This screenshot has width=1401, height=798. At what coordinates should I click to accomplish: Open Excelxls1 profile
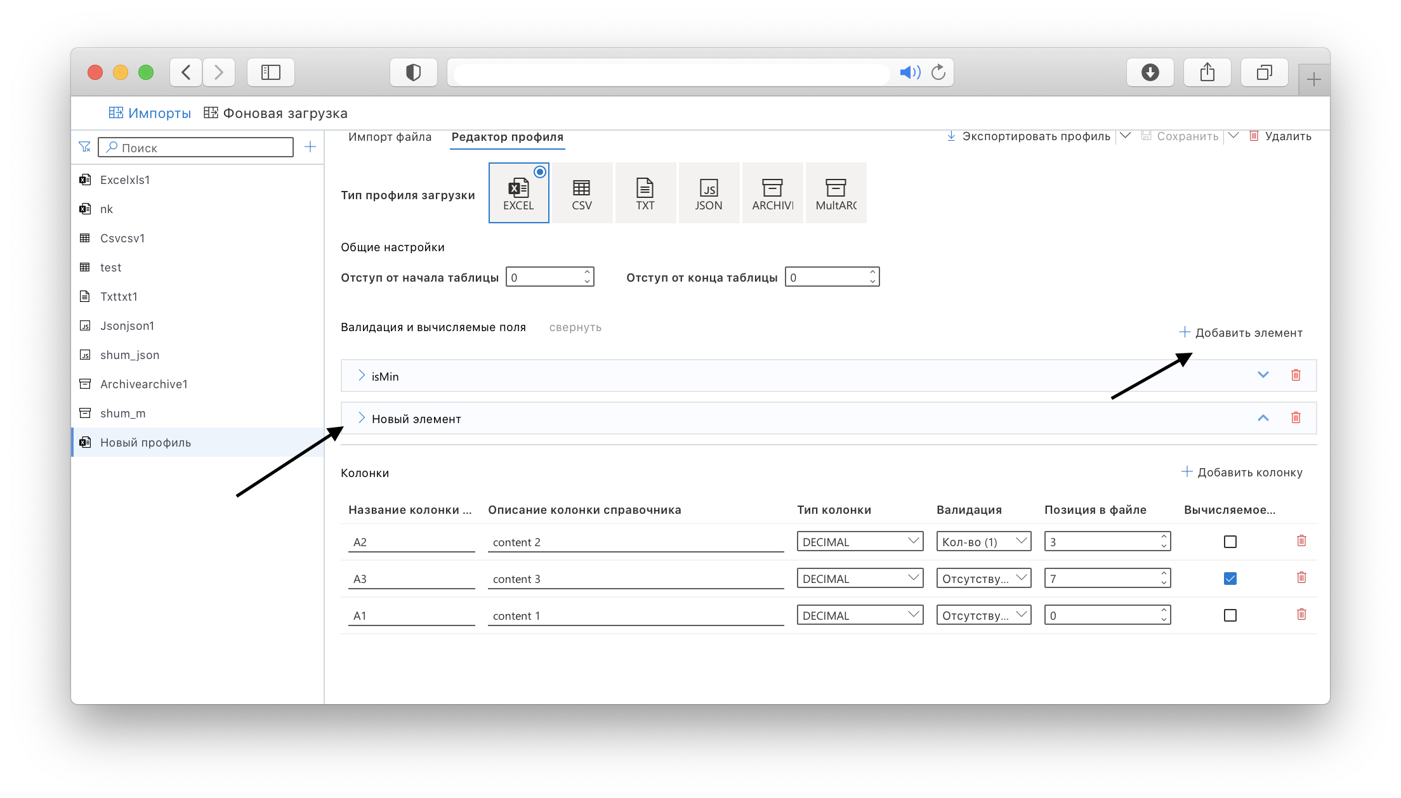(197, 180)
